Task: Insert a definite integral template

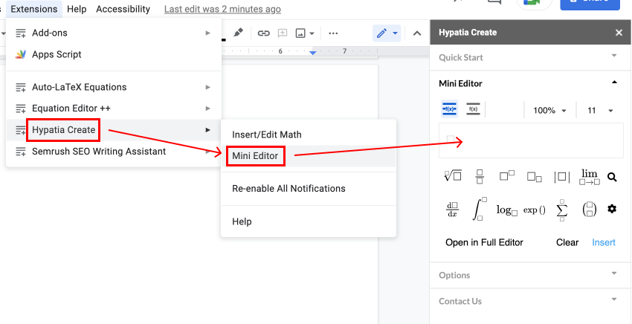Action: (480, 209)
